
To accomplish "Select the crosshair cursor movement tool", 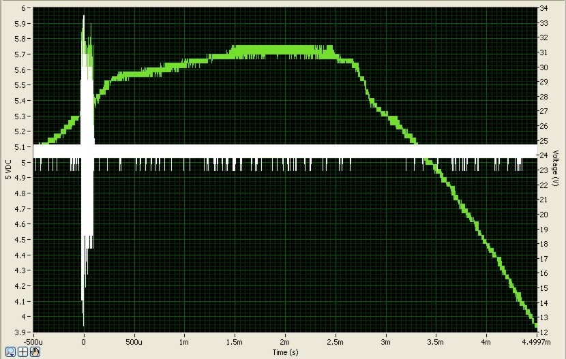I will [23, 352].
